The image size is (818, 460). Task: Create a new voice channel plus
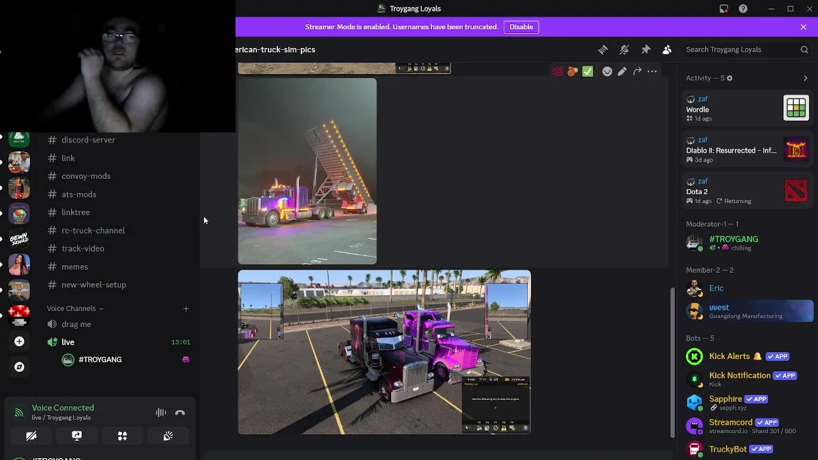186,309
